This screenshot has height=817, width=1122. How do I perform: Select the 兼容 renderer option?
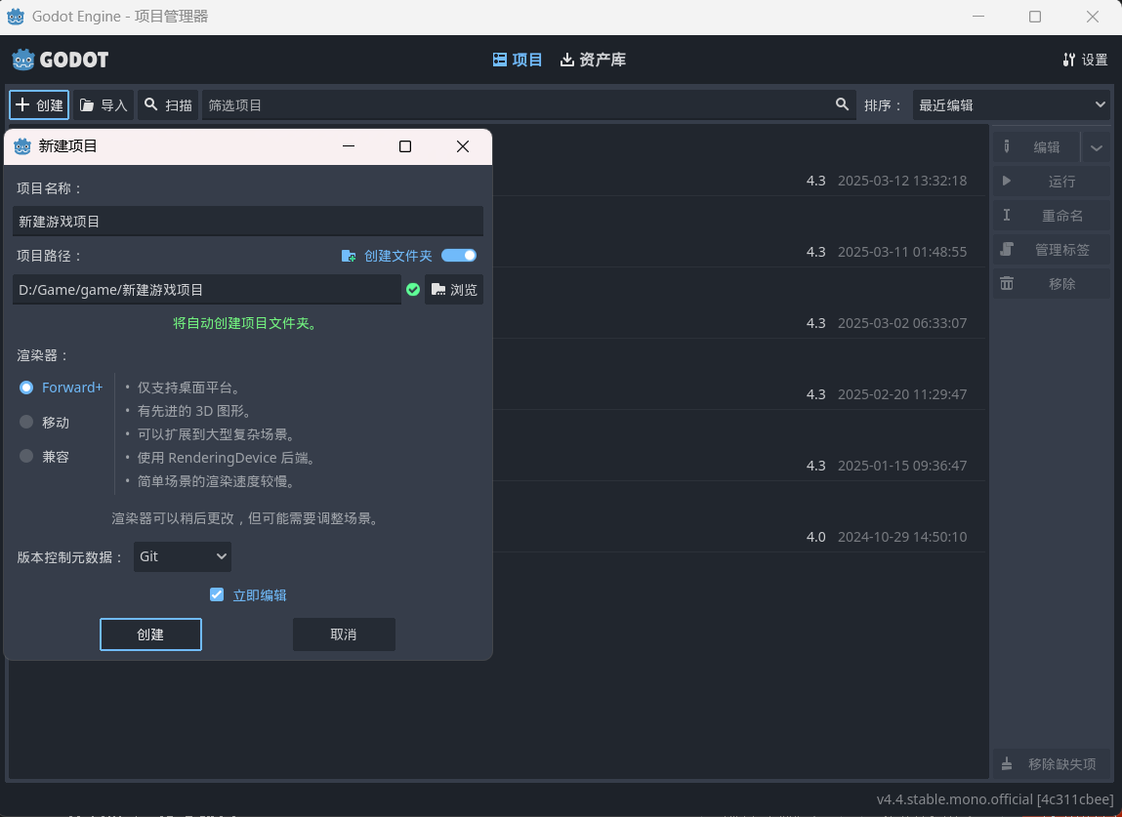coord(44,457)
